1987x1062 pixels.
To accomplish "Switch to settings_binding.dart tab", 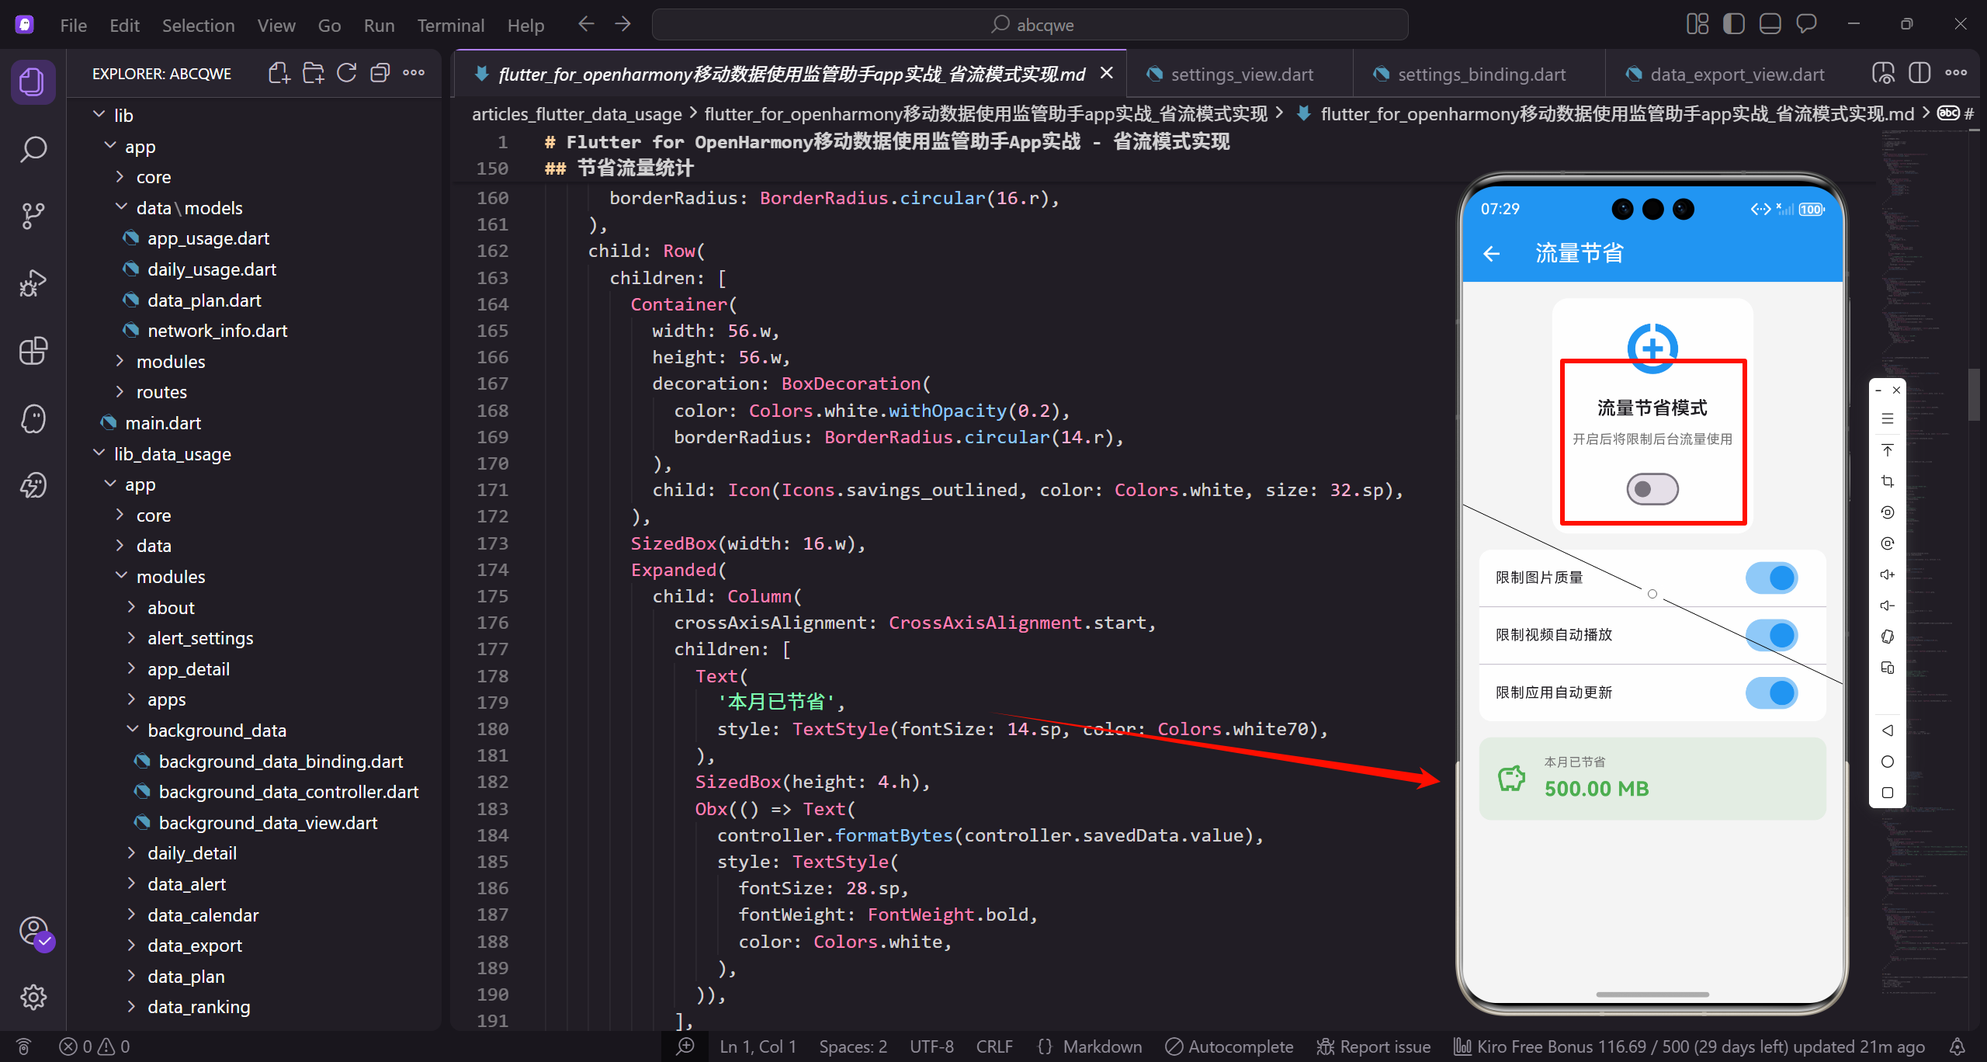I will [x=1479, y=75].
